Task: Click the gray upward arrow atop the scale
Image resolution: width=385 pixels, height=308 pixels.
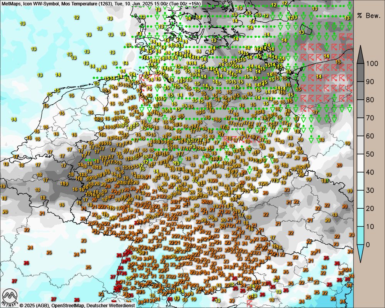Action: [x=360, y=54]
